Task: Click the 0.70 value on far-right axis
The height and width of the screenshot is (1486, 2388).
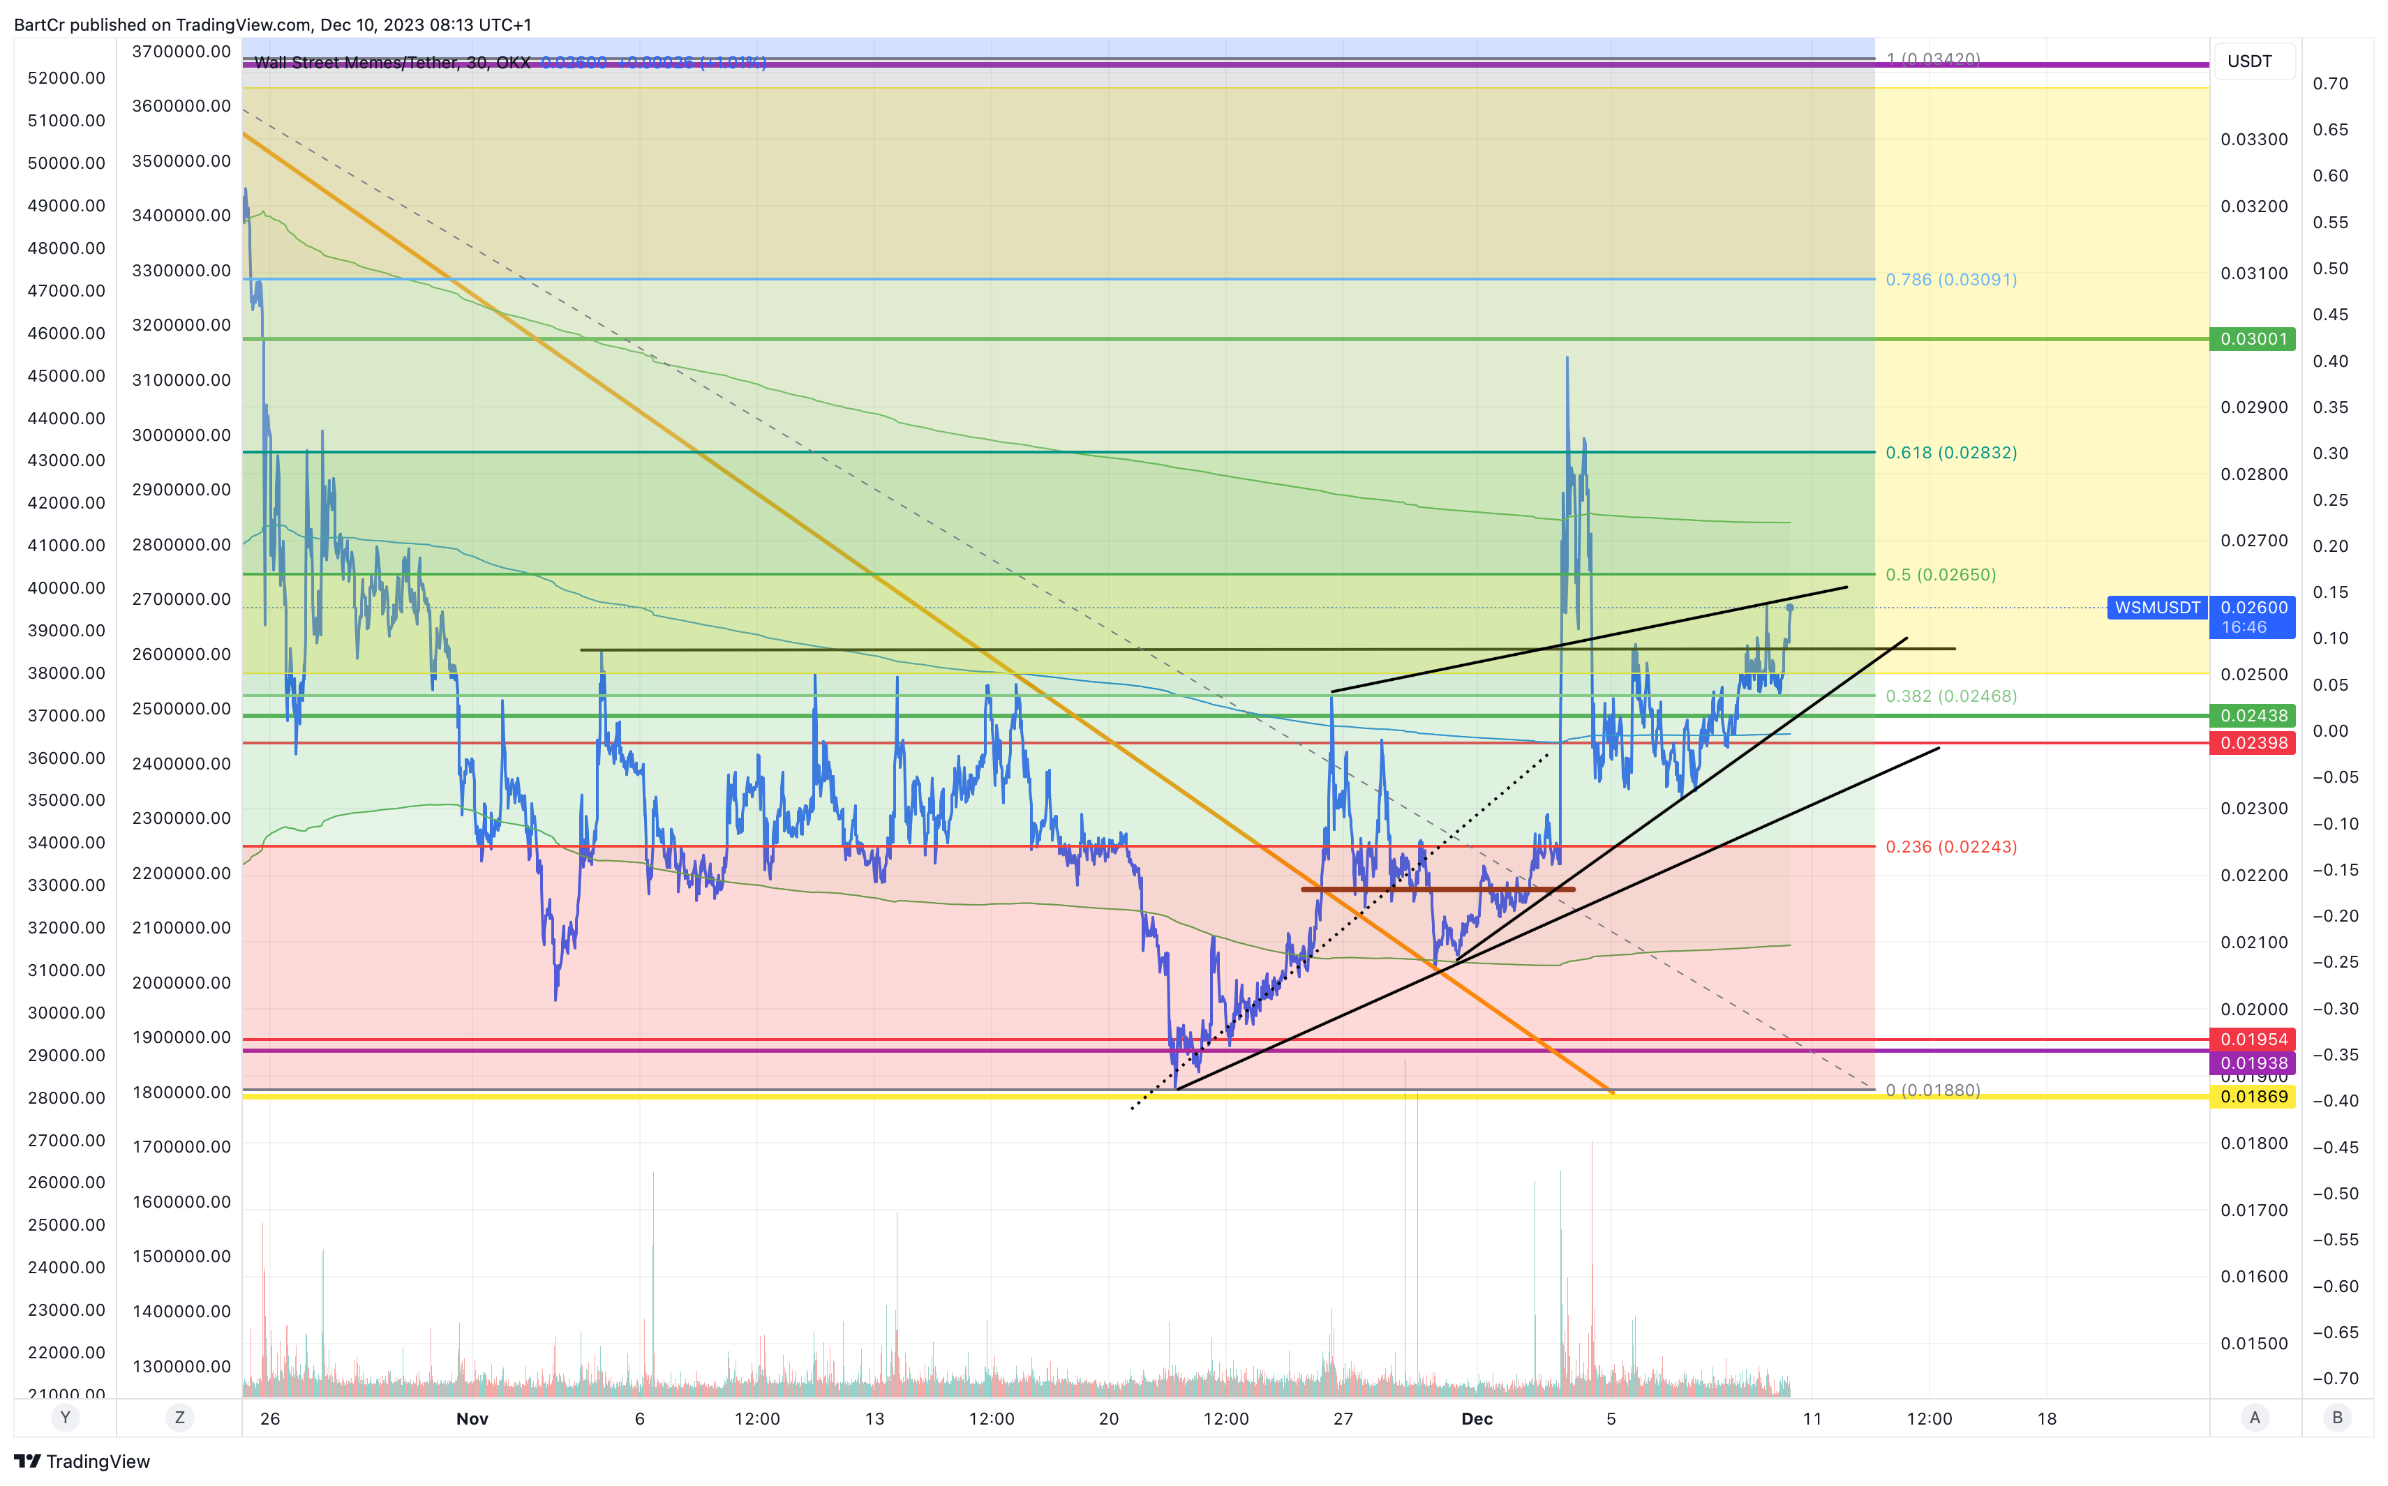Action: (2331, 84)
